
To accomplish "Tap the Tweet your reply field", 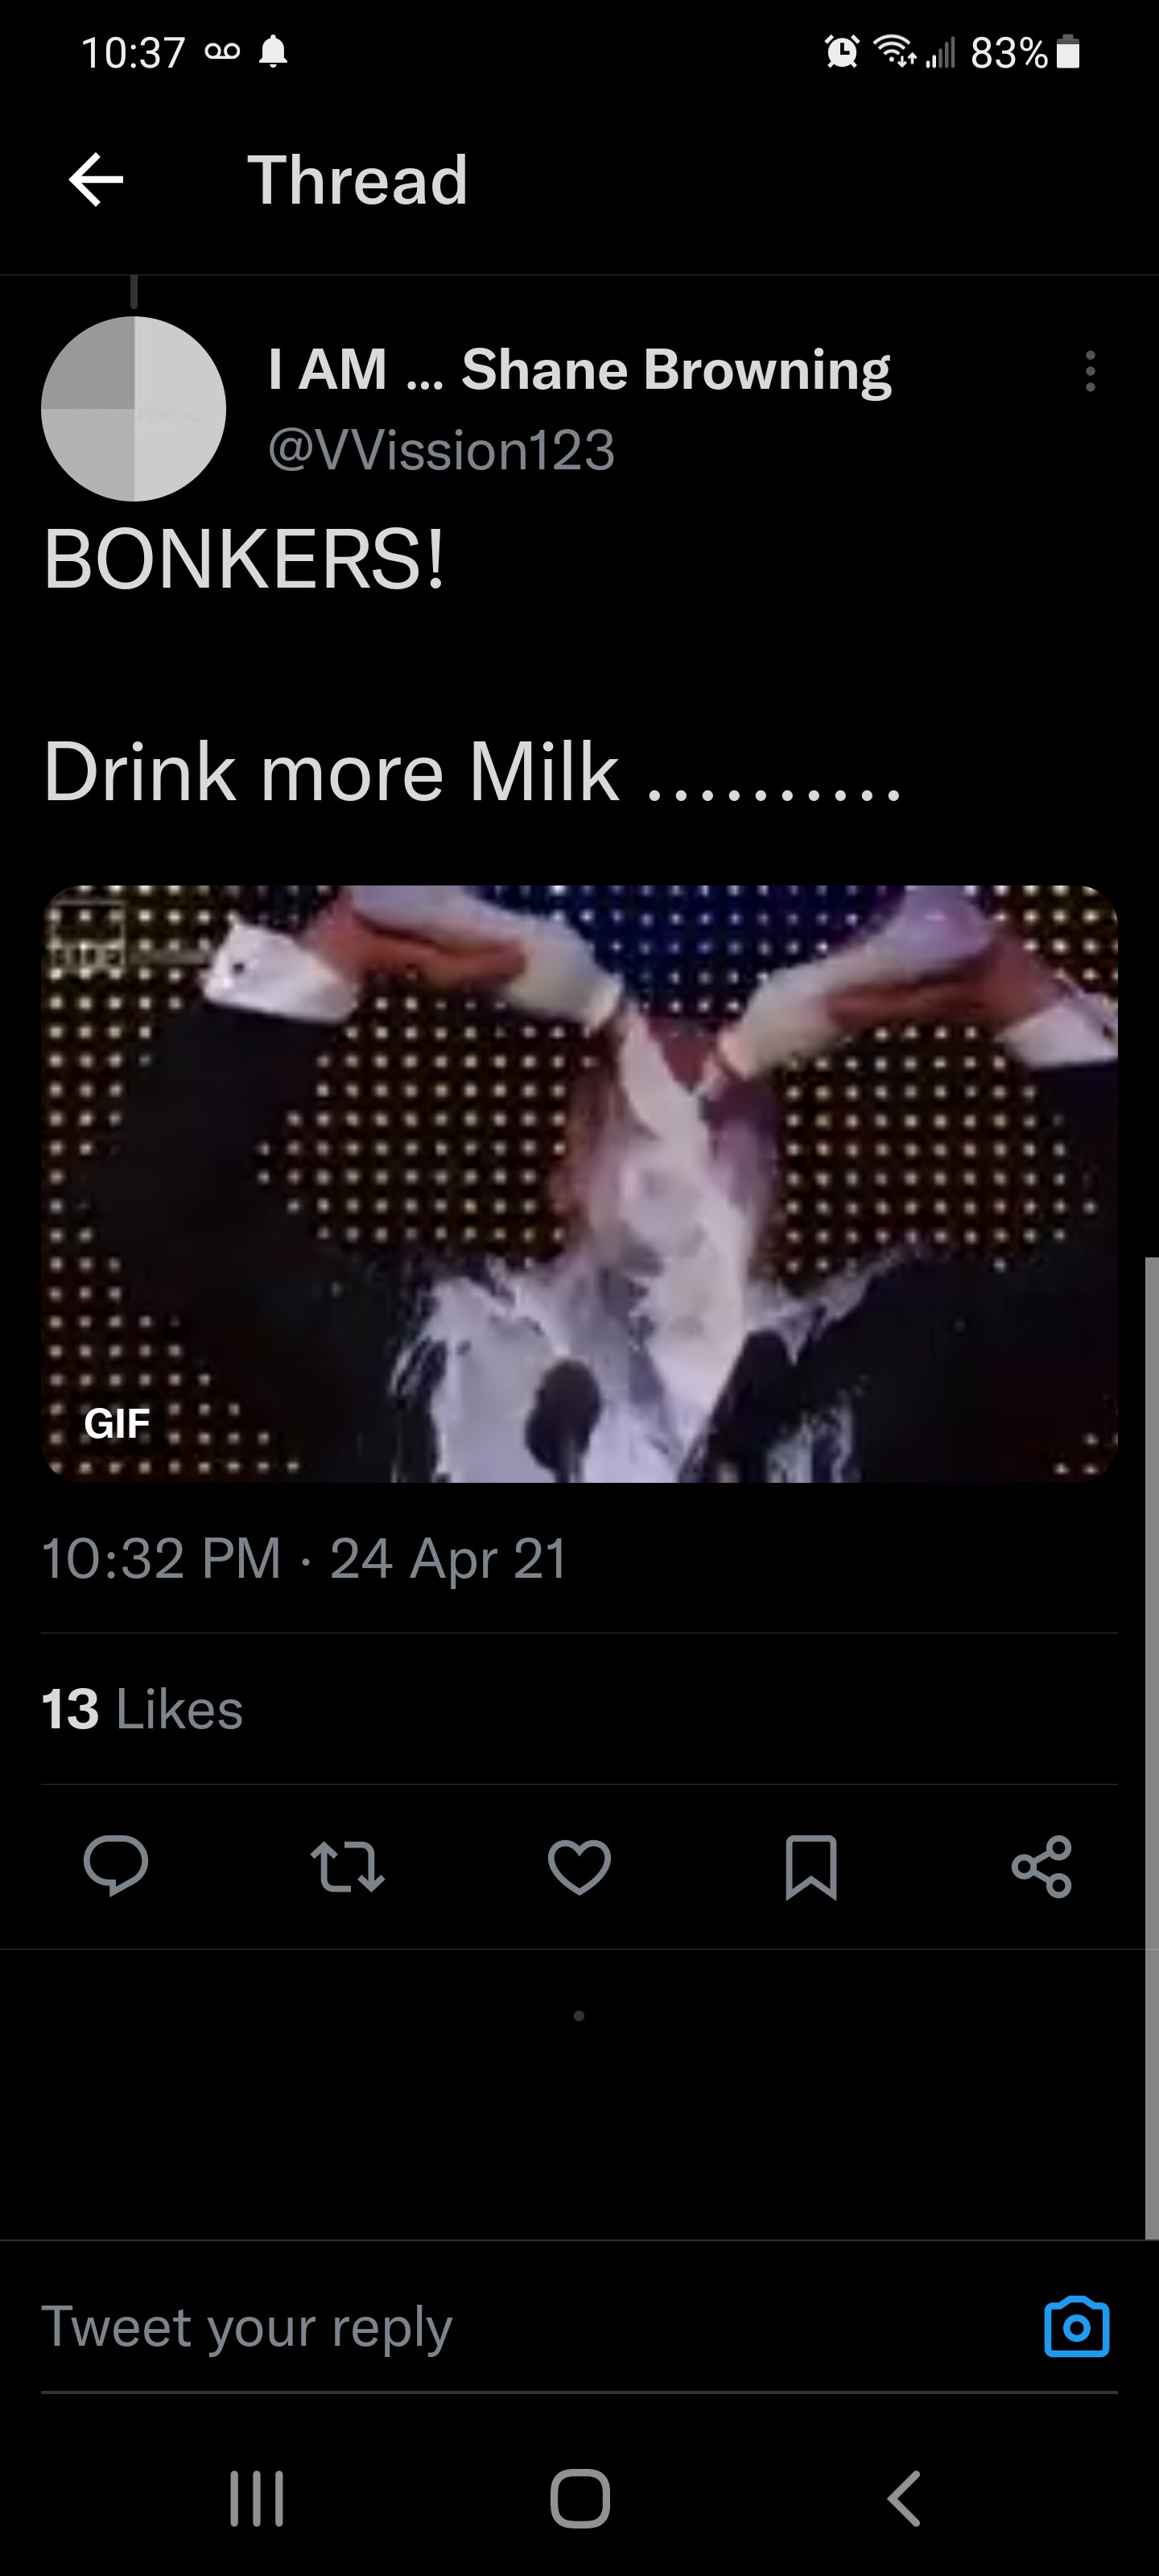I will pyautogui.click(x=500, y=2327).
